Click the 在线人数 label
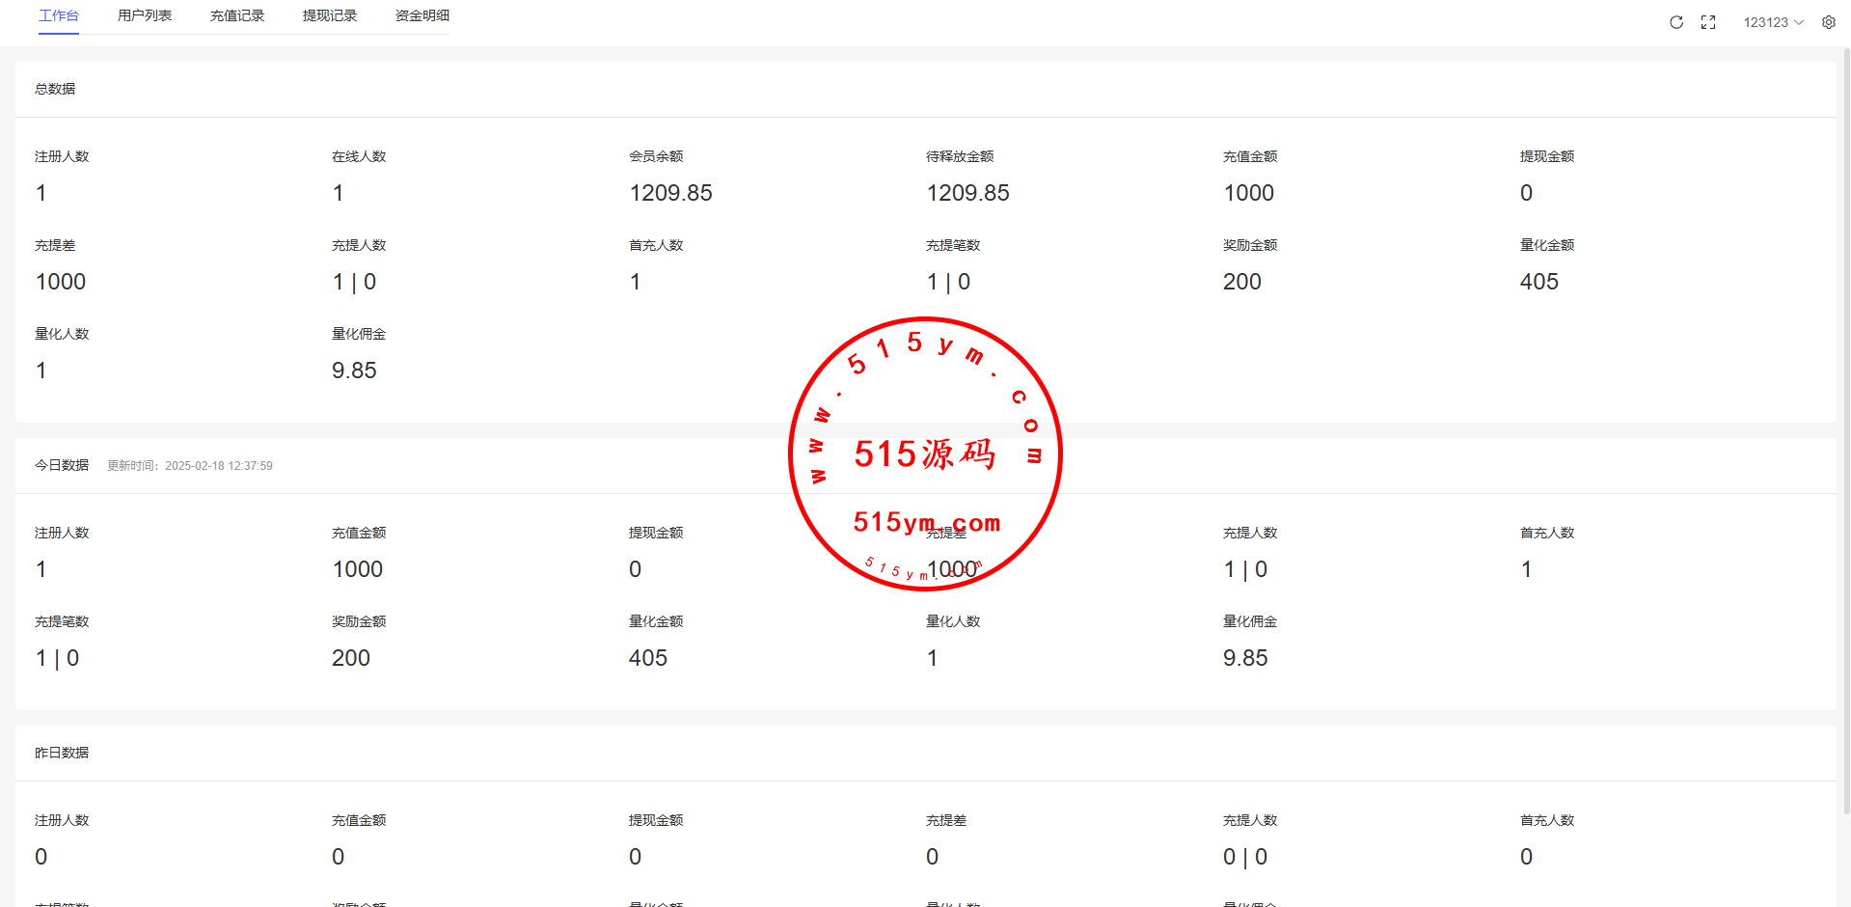The image size is (1851, 907). [x=359, y=156]
